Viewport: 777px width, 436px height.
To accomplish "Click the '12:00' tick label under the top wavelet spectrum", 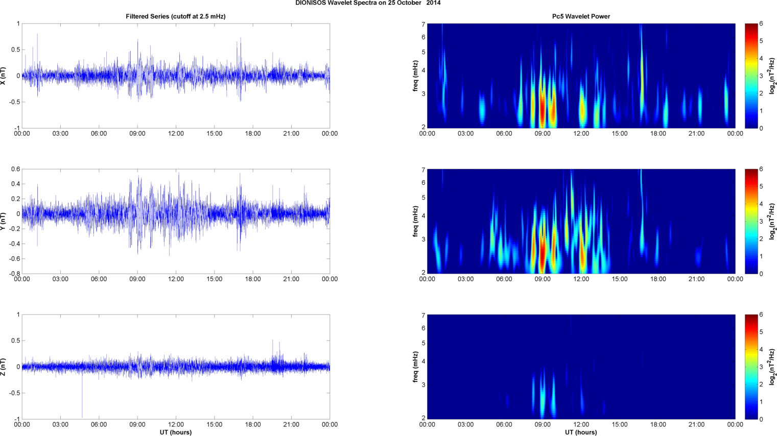I will tap(581, 134).
